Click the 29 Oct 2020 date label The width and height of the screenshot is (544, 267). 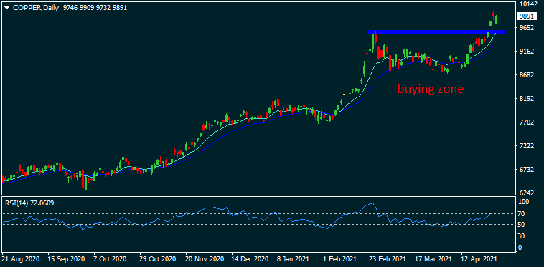[x=158, y=258]
